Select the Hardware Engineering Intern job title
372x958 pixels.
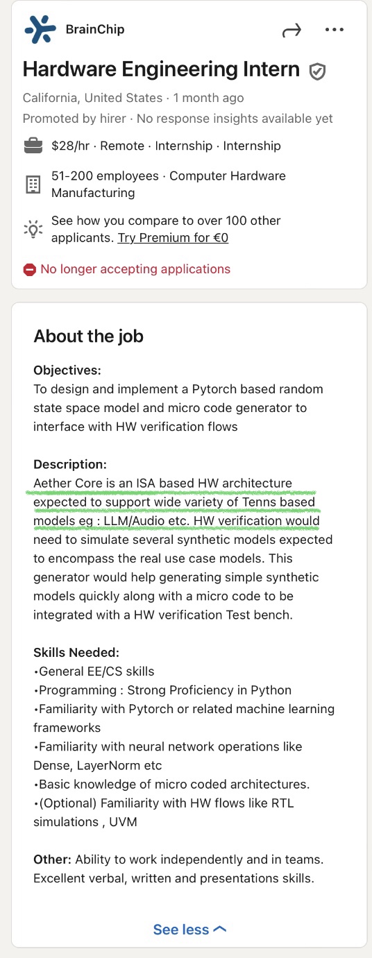point(161,69)
